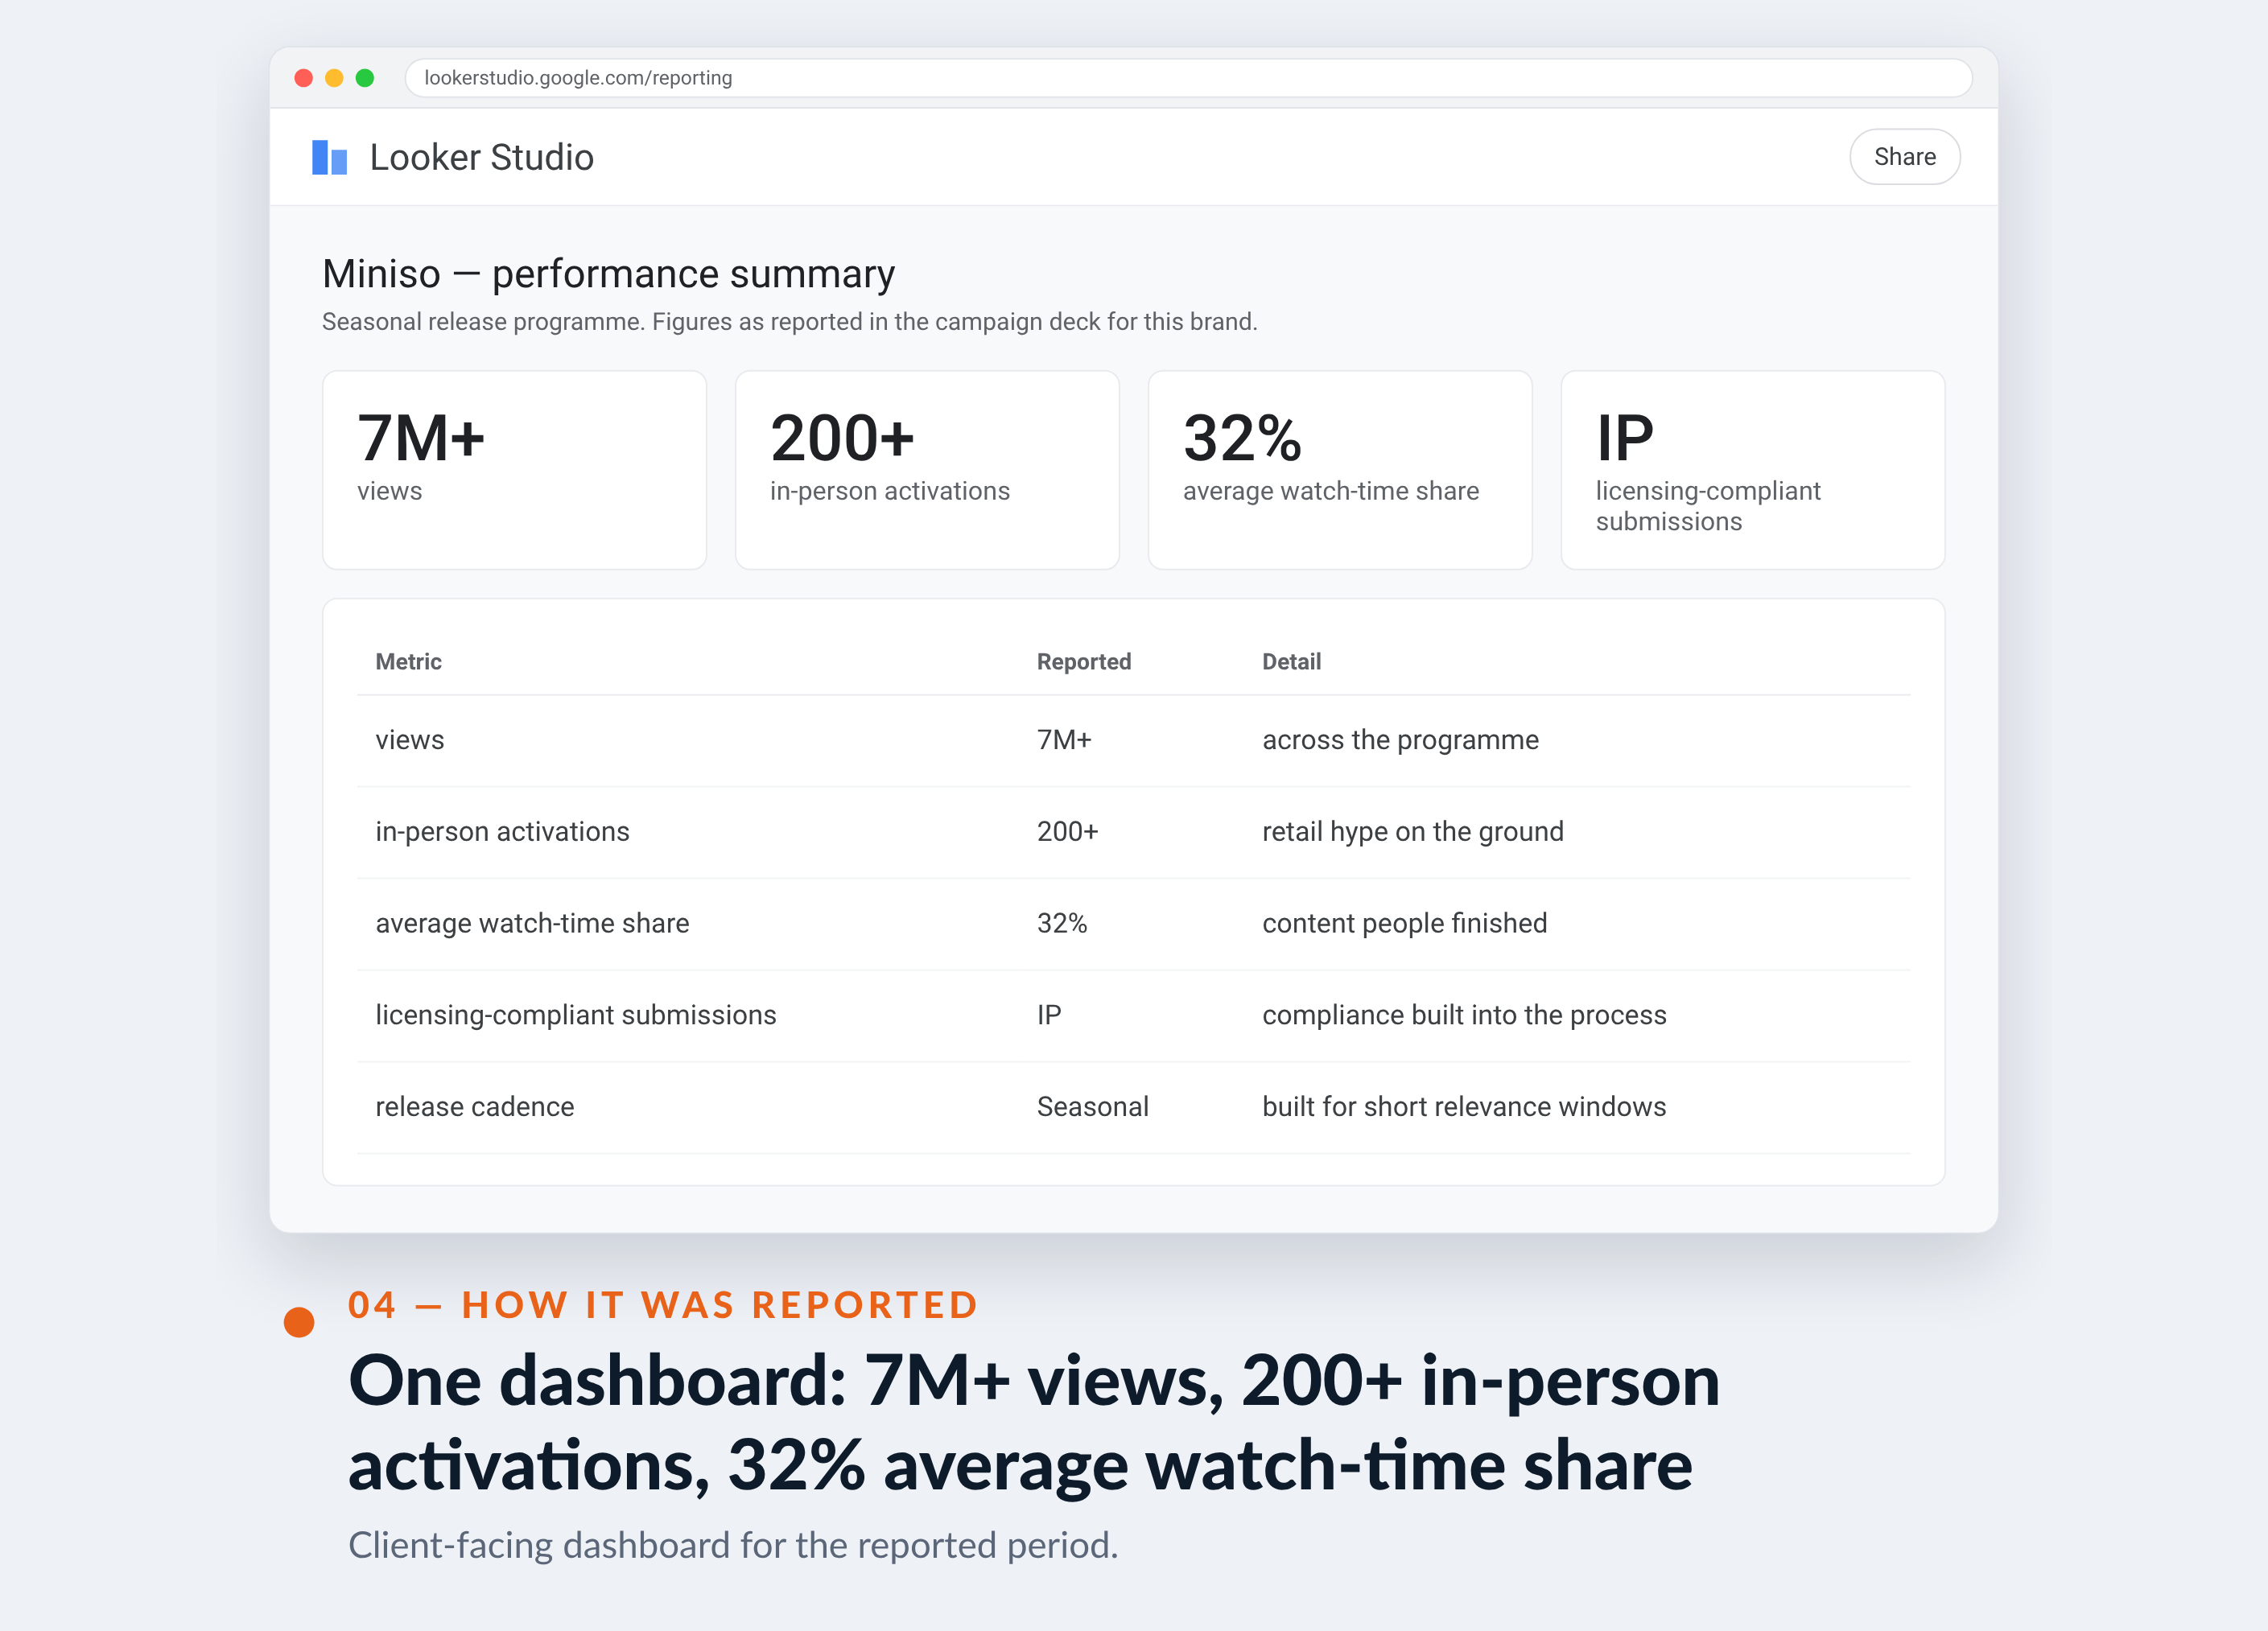Click the 'Seasonal' reported value

tap(1092, 1107)
